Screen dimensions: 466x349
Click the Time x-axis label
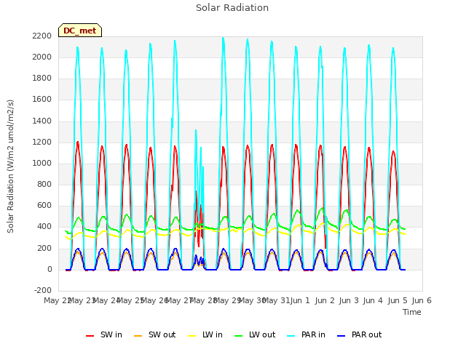[412, 312]
